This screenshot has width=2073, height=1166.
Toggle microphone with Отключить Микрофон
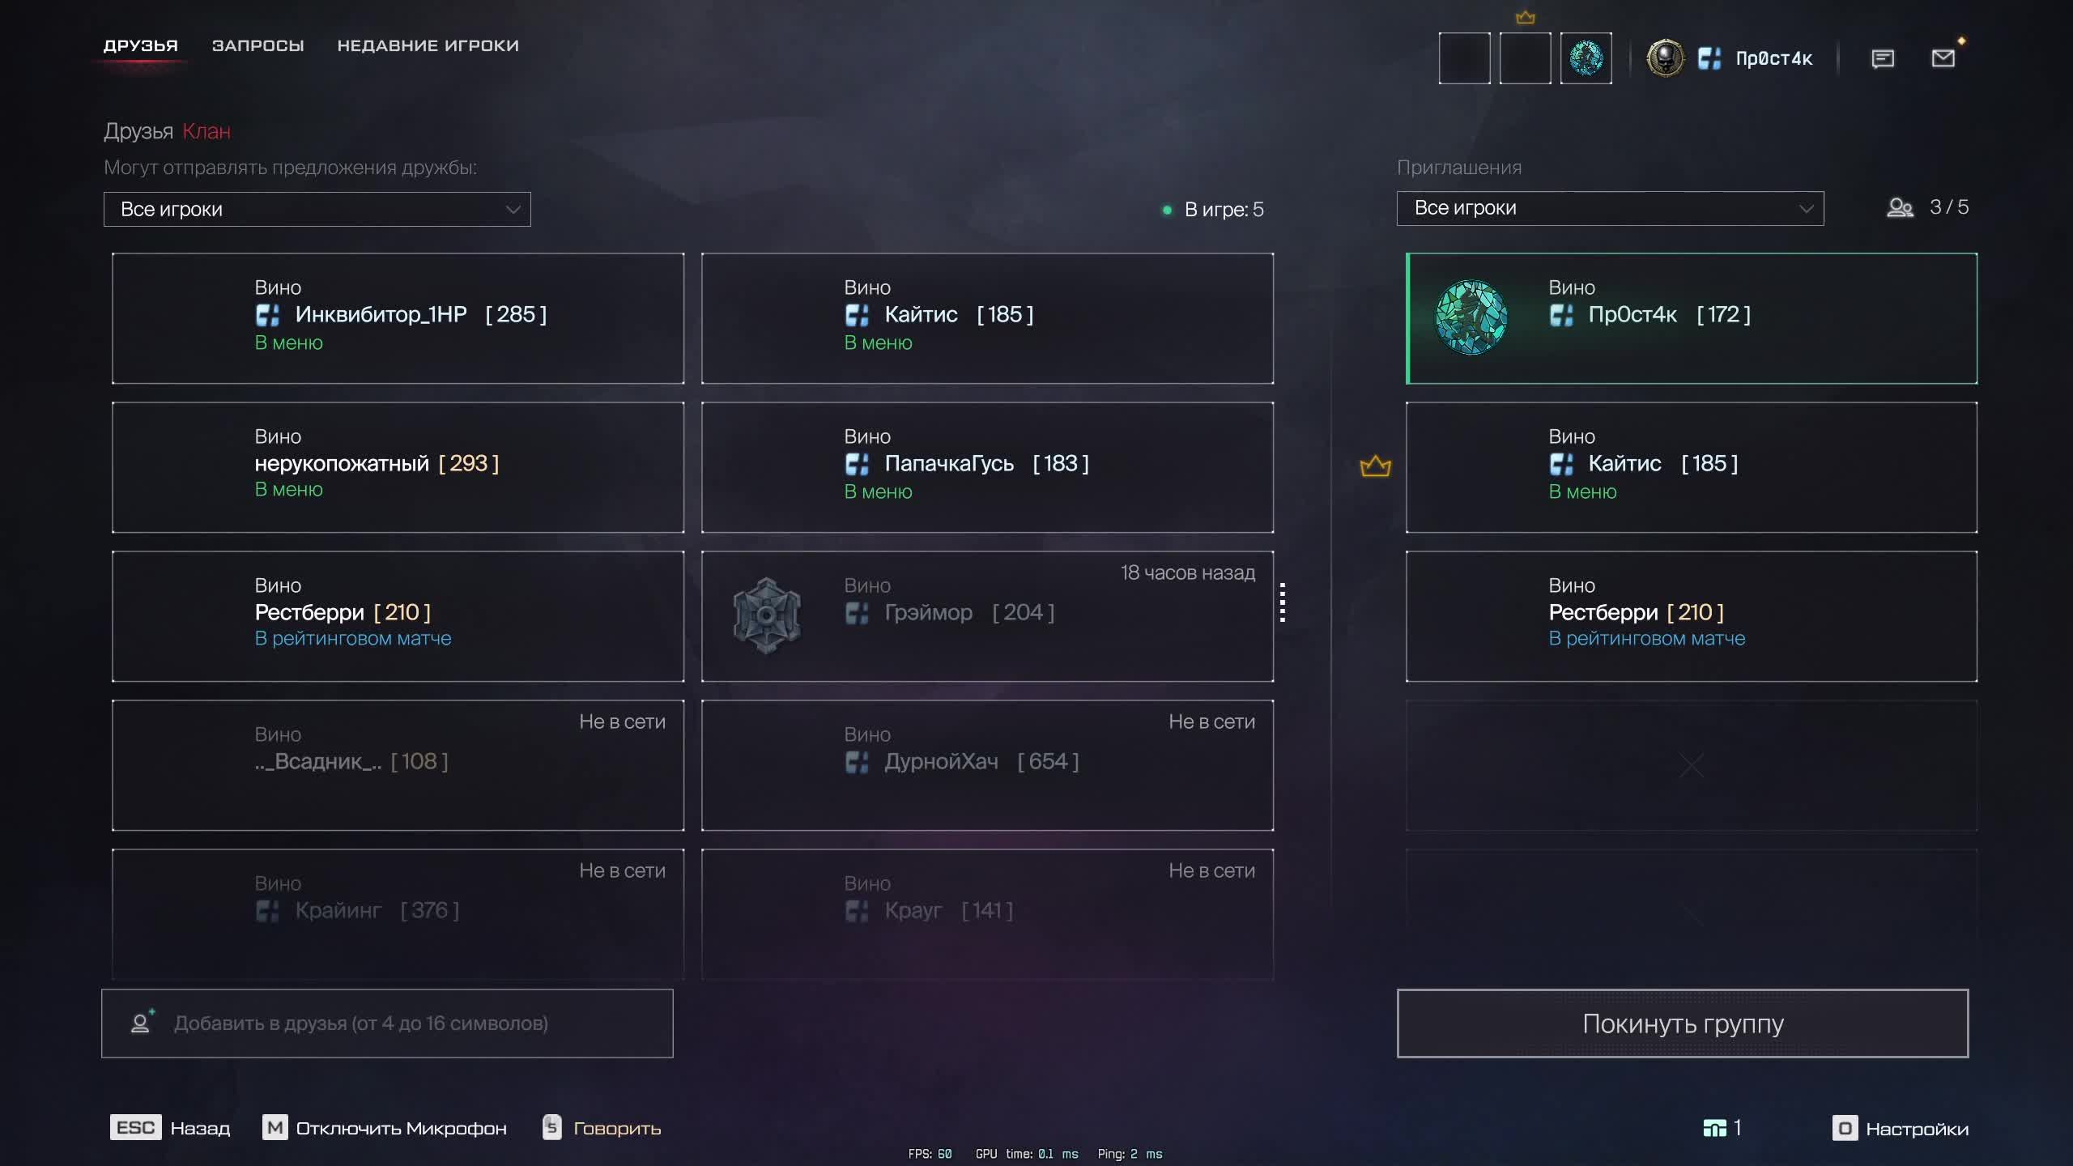pyautogui.click(x=385, y=1128)
